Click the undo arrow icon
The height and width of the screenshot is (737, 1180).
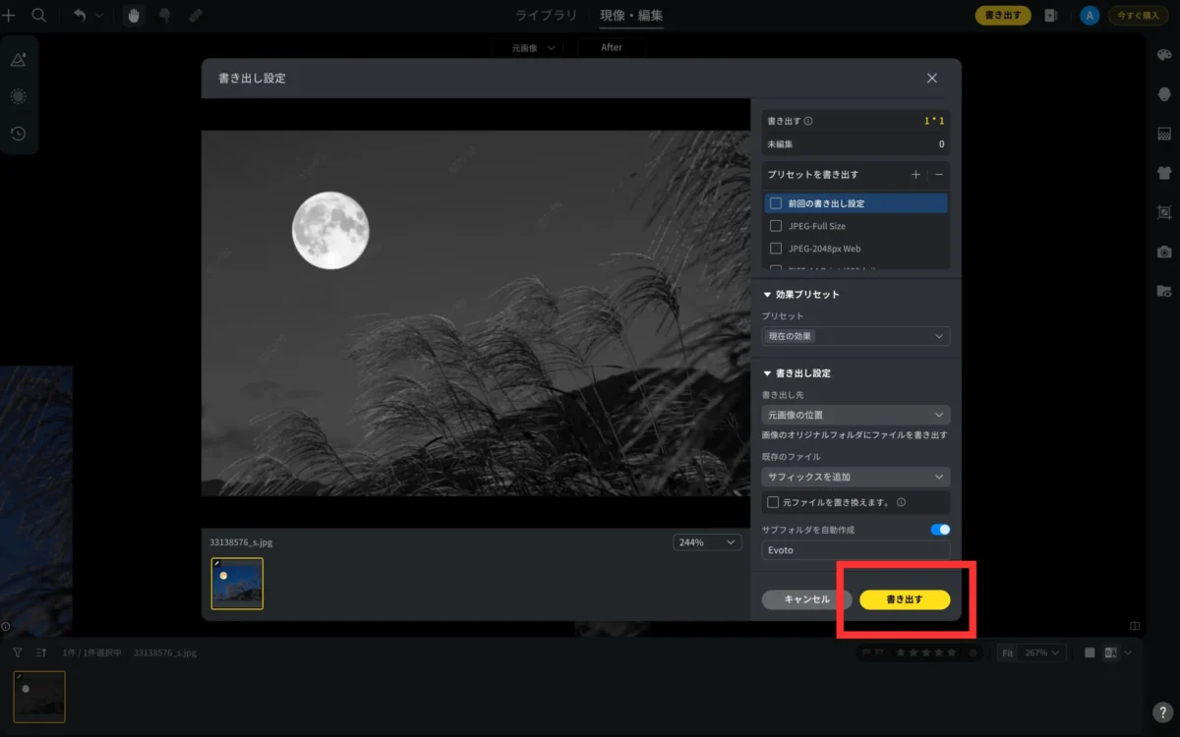point(80,16)
